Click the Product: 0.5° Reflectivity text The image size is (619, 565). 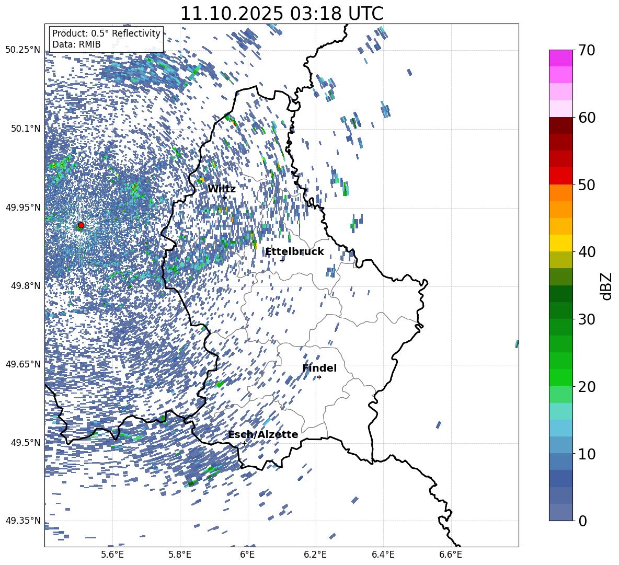106,33
